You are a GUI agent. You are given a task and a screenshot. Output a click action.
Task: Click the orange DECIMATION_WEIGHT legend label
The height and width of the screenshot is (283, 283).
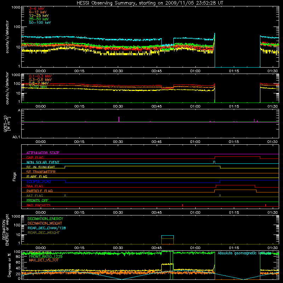point(45,223)
